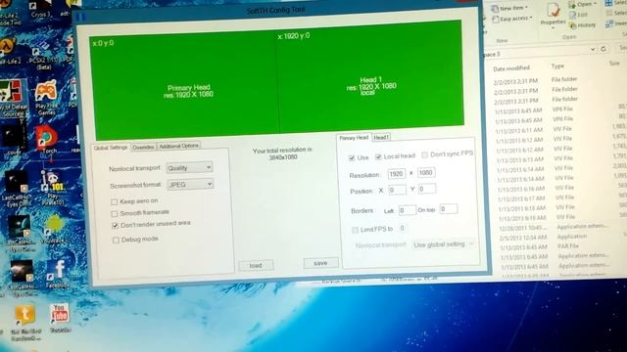Enable the Don't sync FPS checkbox
The width and height of the screenshot is (627, 352).
tap(424, 154)
